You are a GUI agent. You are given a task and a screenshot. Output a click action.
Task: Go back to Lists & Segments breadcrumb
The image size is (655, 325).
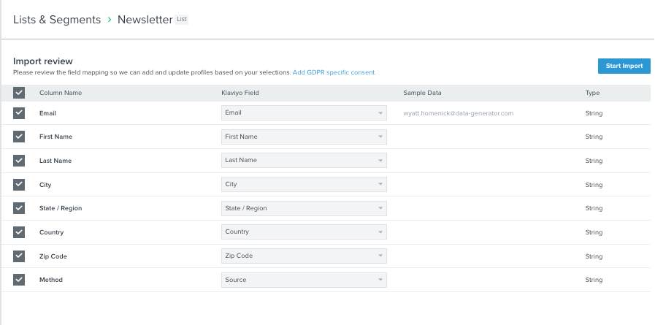(57, 20)
